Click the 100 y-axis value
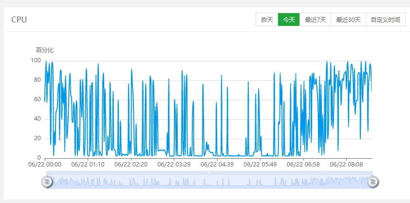410x203 pixels. tap(36, 61)
